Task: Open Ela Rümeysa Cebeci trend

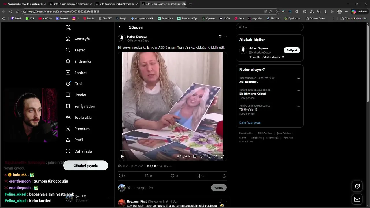Action: [x=253, y=94]
